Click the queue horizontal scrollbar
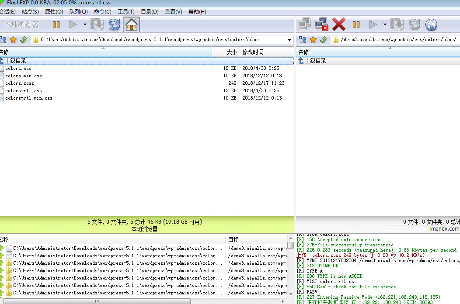 [x=96, y=301]
